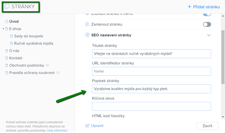Open the Sady do koupele subpage

coord(28,36)
